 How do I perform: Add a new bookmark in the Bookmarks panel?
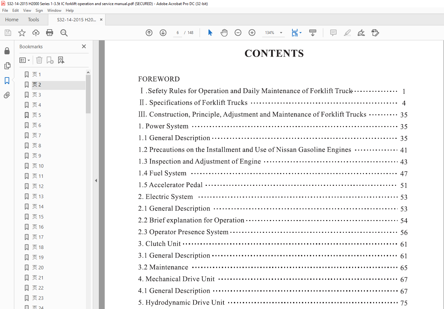pyautogui.click(x=50, y=60)
